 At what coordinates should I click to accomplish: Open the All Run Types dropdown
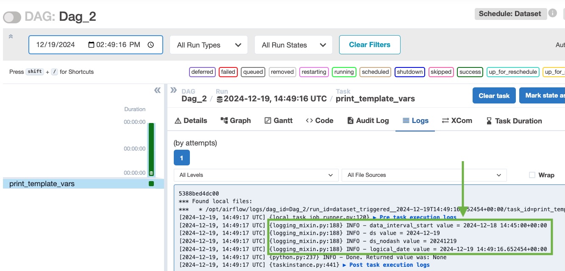(209, 45)
